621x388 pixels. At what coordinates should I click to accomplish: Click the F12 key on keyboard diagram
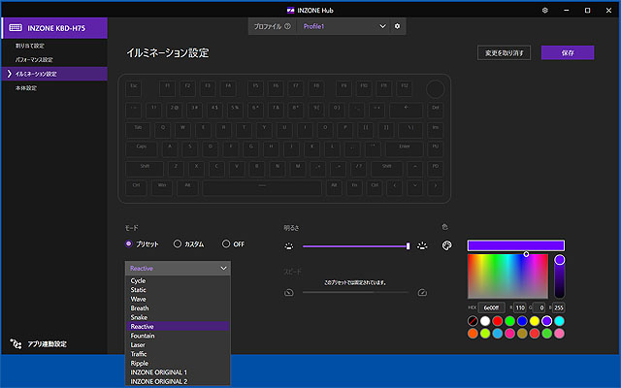click(x=405, y=88)
